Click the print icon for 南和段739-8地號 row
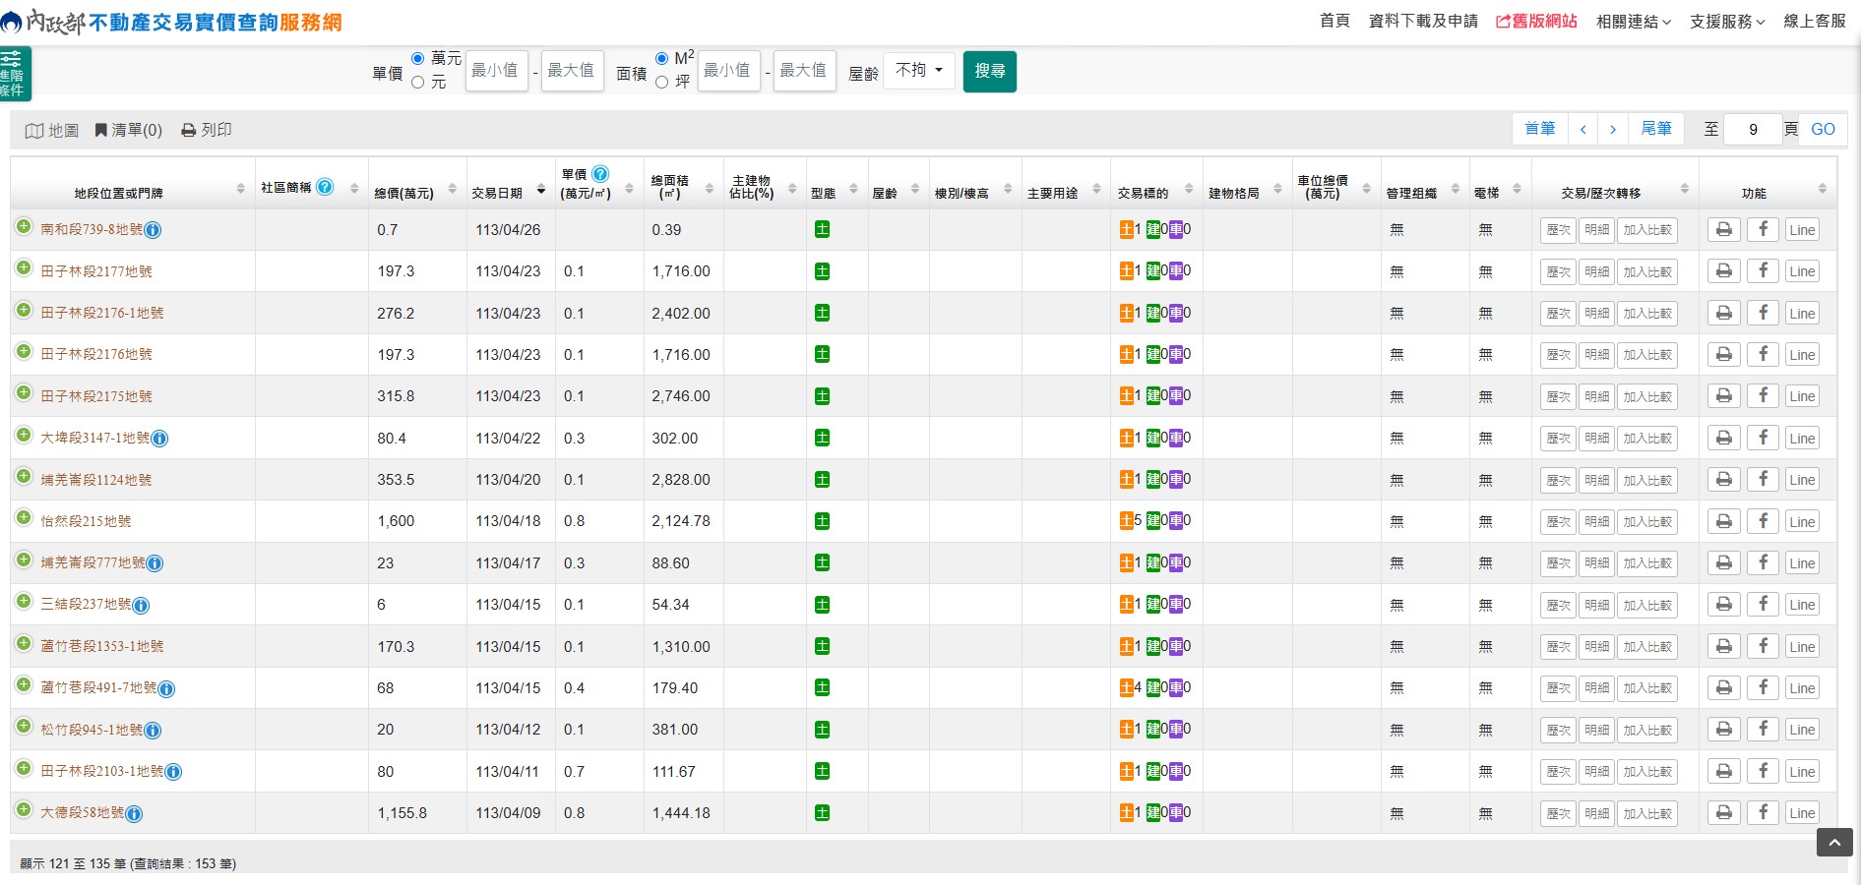 tap(1723, 230)
